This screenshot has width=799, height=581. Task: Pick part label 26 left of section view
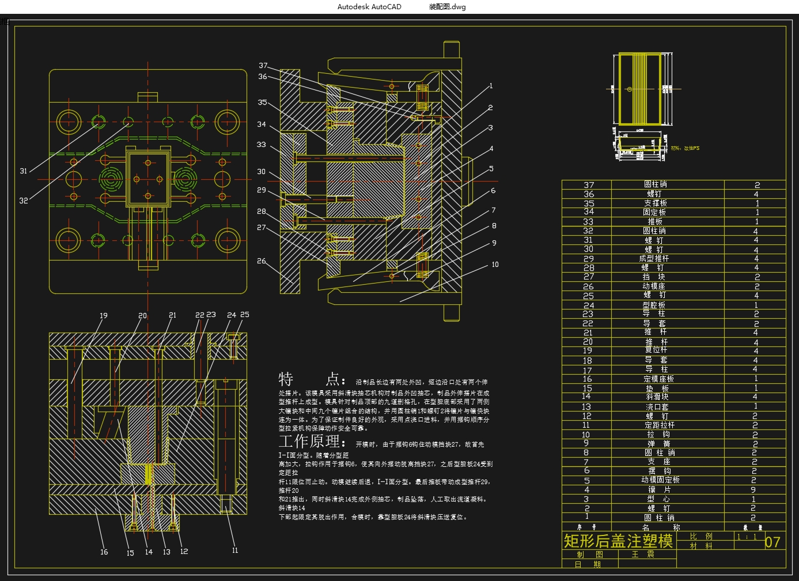[262, 261]
